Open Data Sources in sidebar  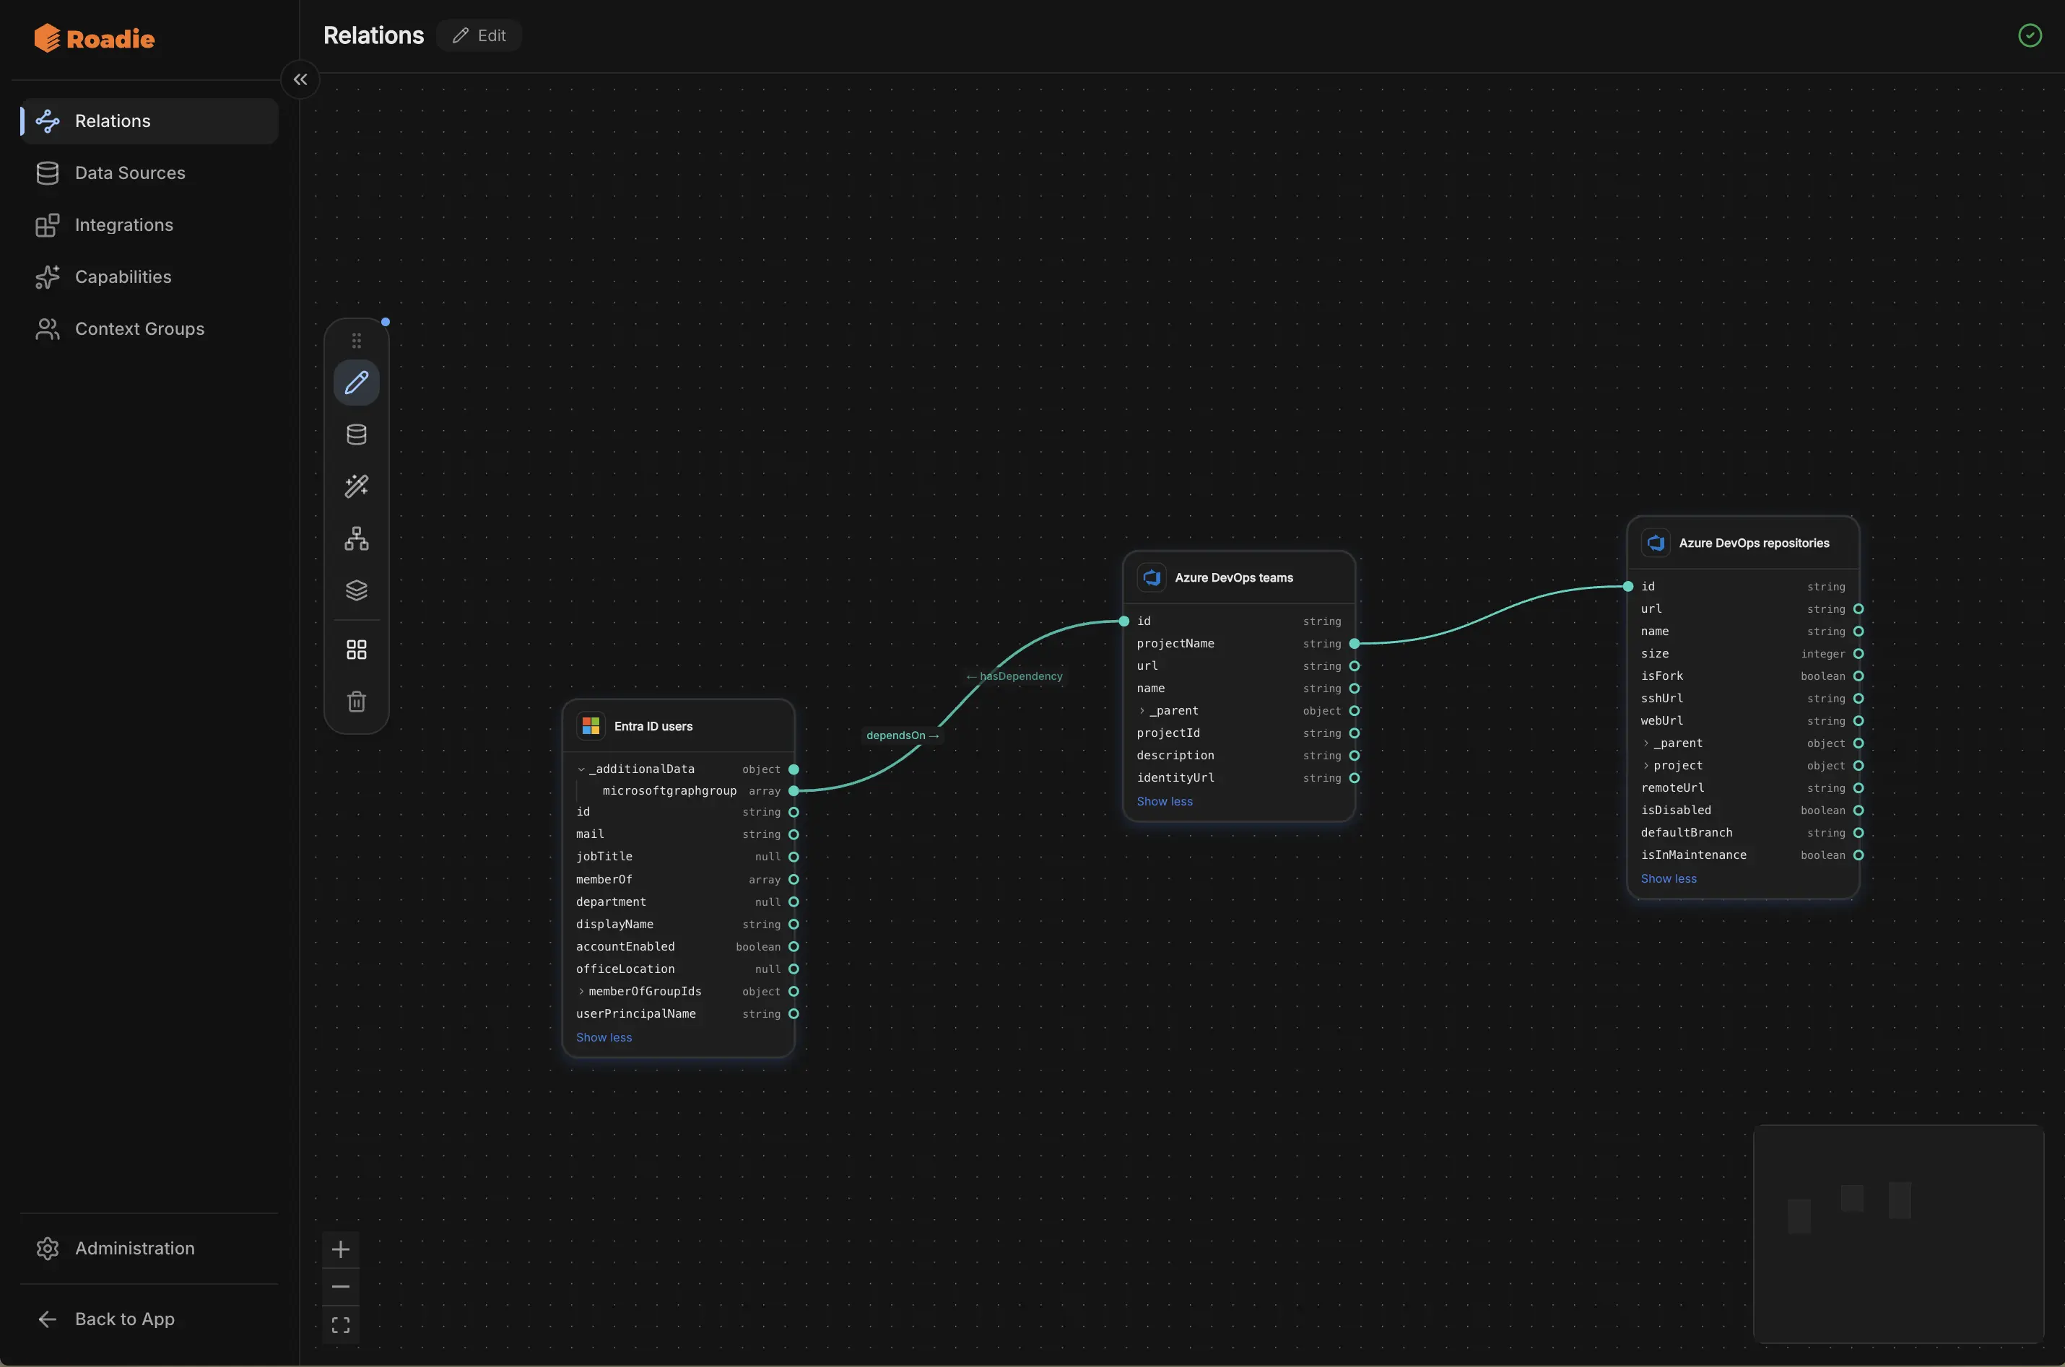click(149, 172)
